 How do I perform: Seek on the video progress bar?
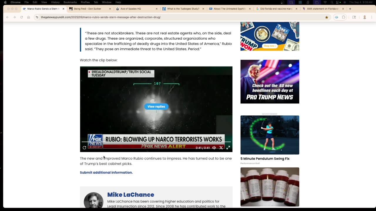coord(156,142)
